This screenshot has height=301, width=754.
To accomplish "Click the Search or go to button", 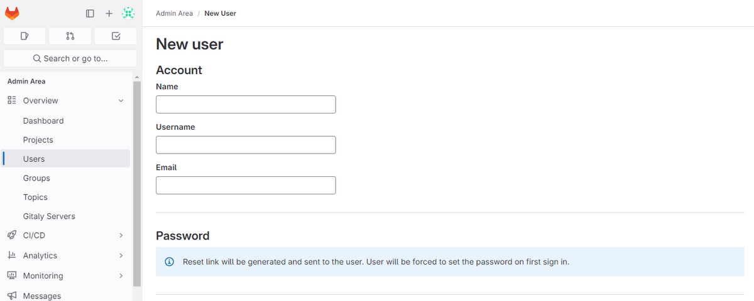I will pyautogui.click(x=70, y=58).
